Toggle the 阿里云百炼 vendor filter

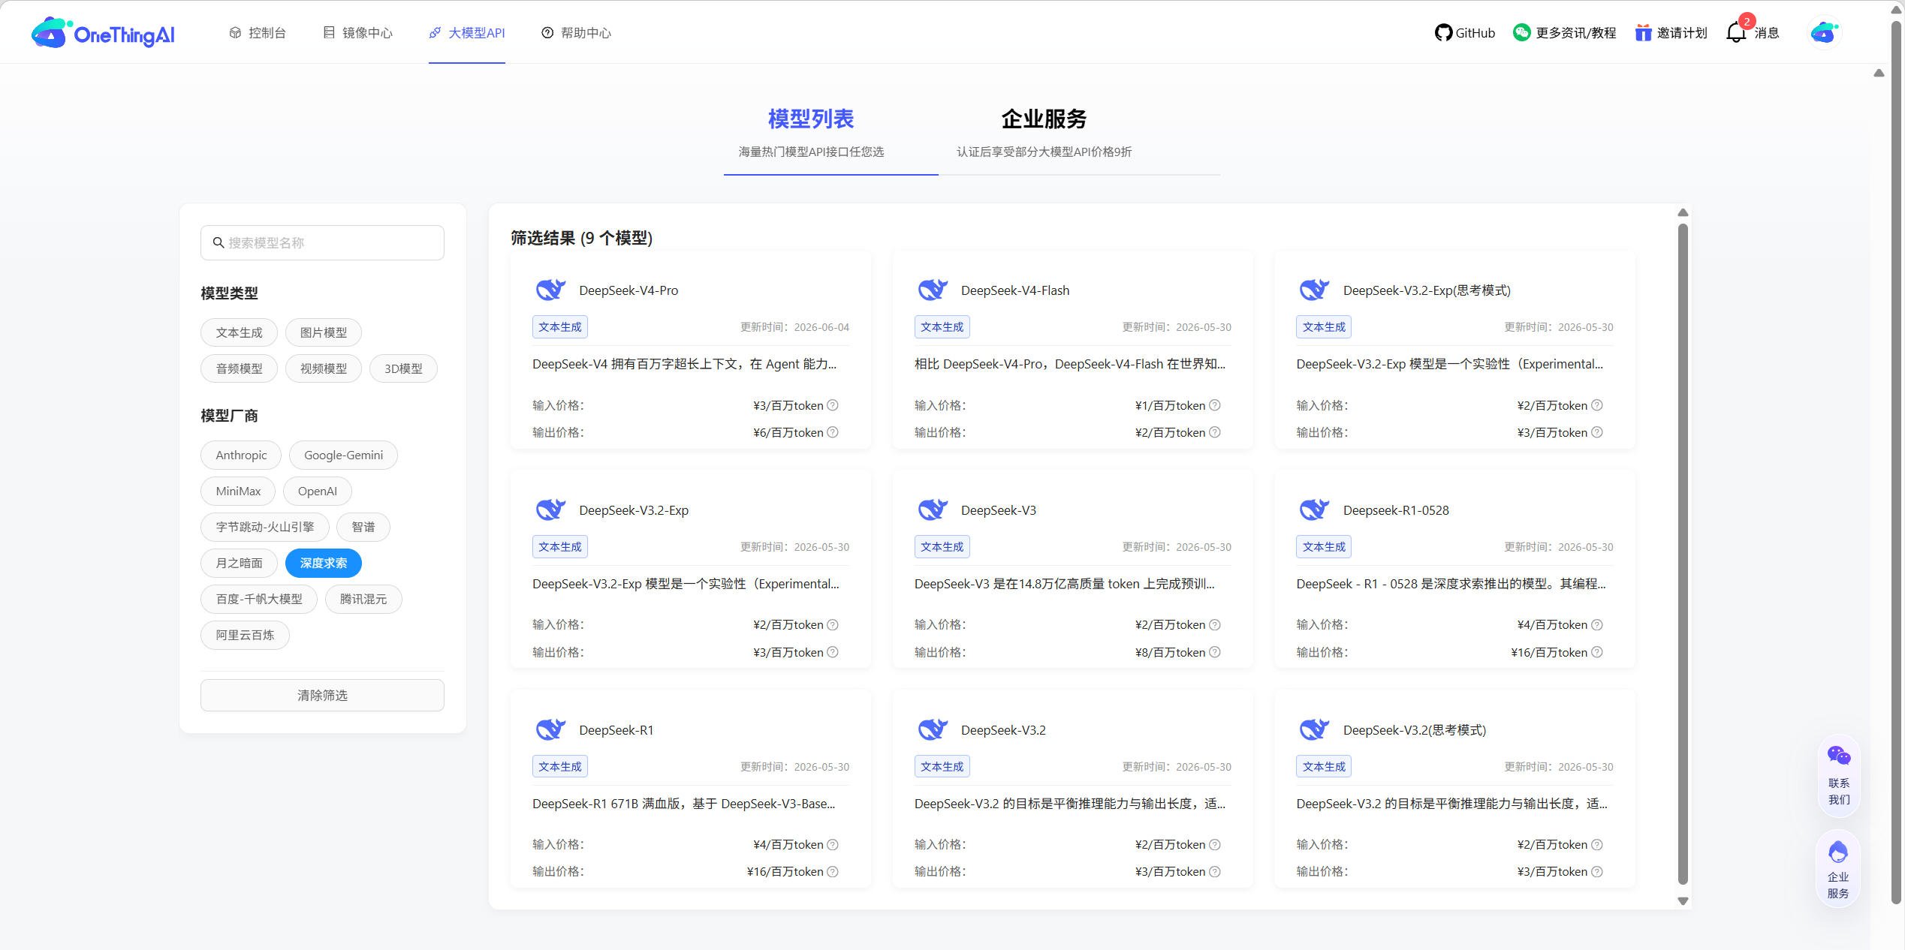245,635
